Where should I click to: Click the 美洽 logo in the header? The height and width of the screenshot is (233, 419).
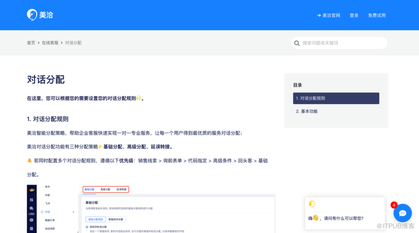pyautogui.click(x=40, y=15)
